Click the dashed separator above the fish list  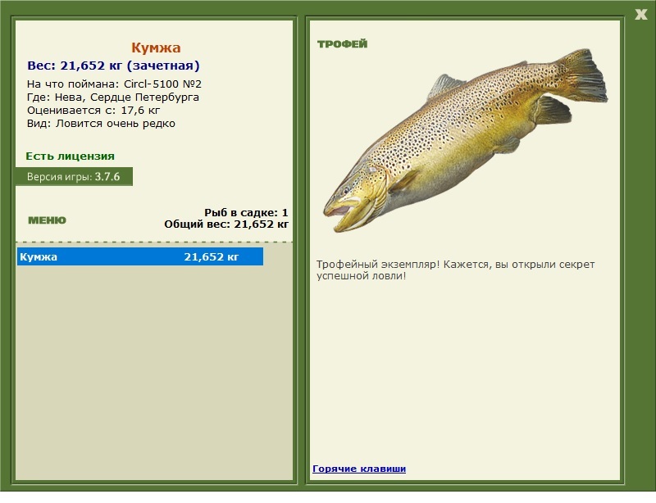pos(154,242)
